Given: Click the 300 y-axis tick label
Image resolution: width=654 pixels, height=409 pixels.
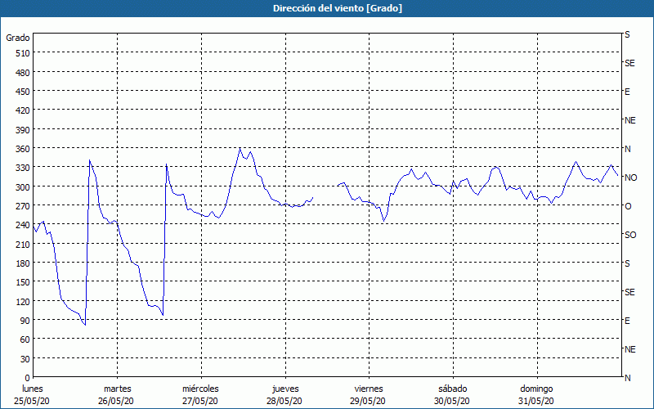Looking at the screenshot, I should point(23,187).
